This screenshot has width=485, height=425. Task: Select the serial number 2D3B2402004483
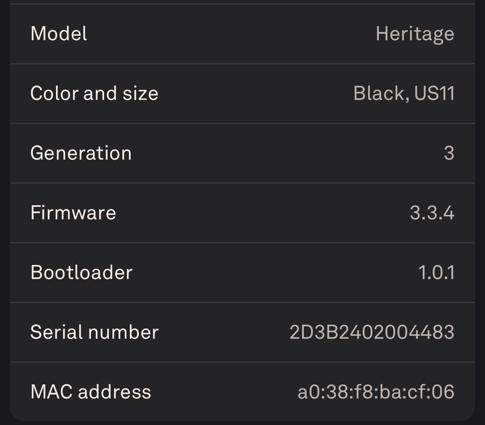pos(371,332)
